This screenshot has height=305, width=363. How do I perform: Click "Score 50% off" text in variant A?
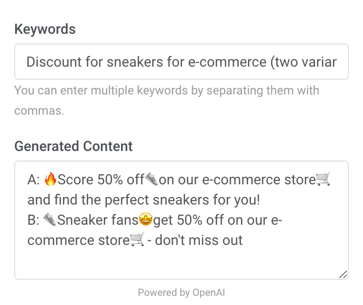[x=101, y=179]
